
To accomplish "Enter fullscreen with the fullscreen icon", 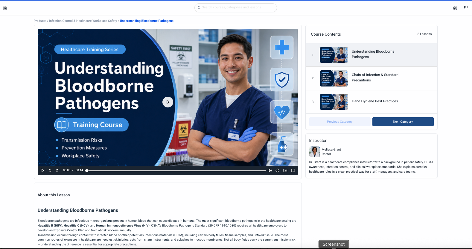I will click(x=293, y=171).
